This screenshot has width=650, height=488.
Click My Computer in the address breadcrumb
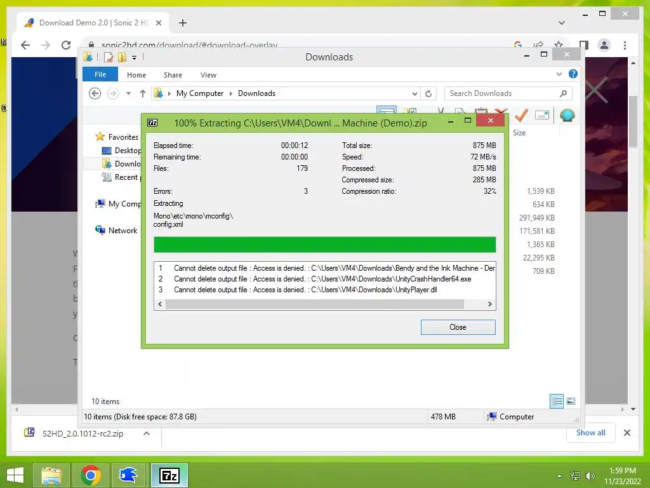coord(200,93)
